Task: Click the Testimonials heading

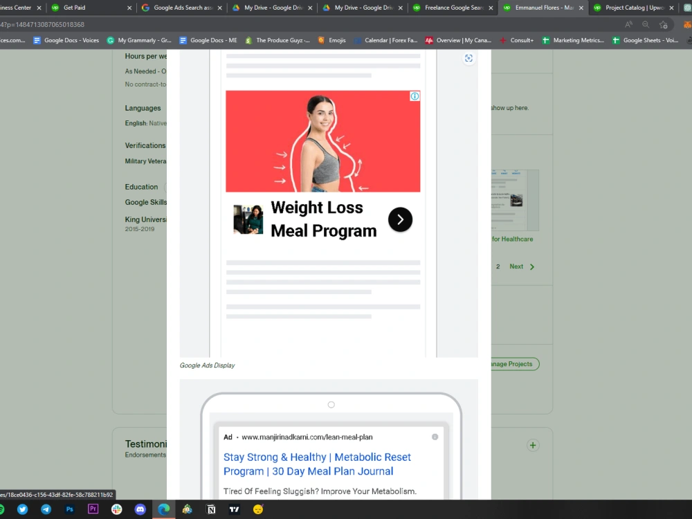Action: [x=146, y=444]
